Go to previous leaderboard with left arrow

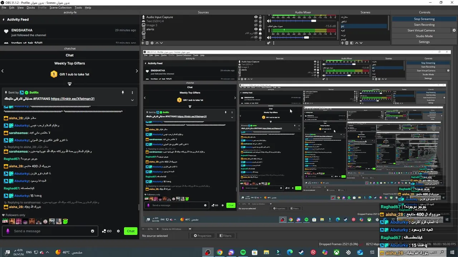pyautogui.click(x=3, y=71)
